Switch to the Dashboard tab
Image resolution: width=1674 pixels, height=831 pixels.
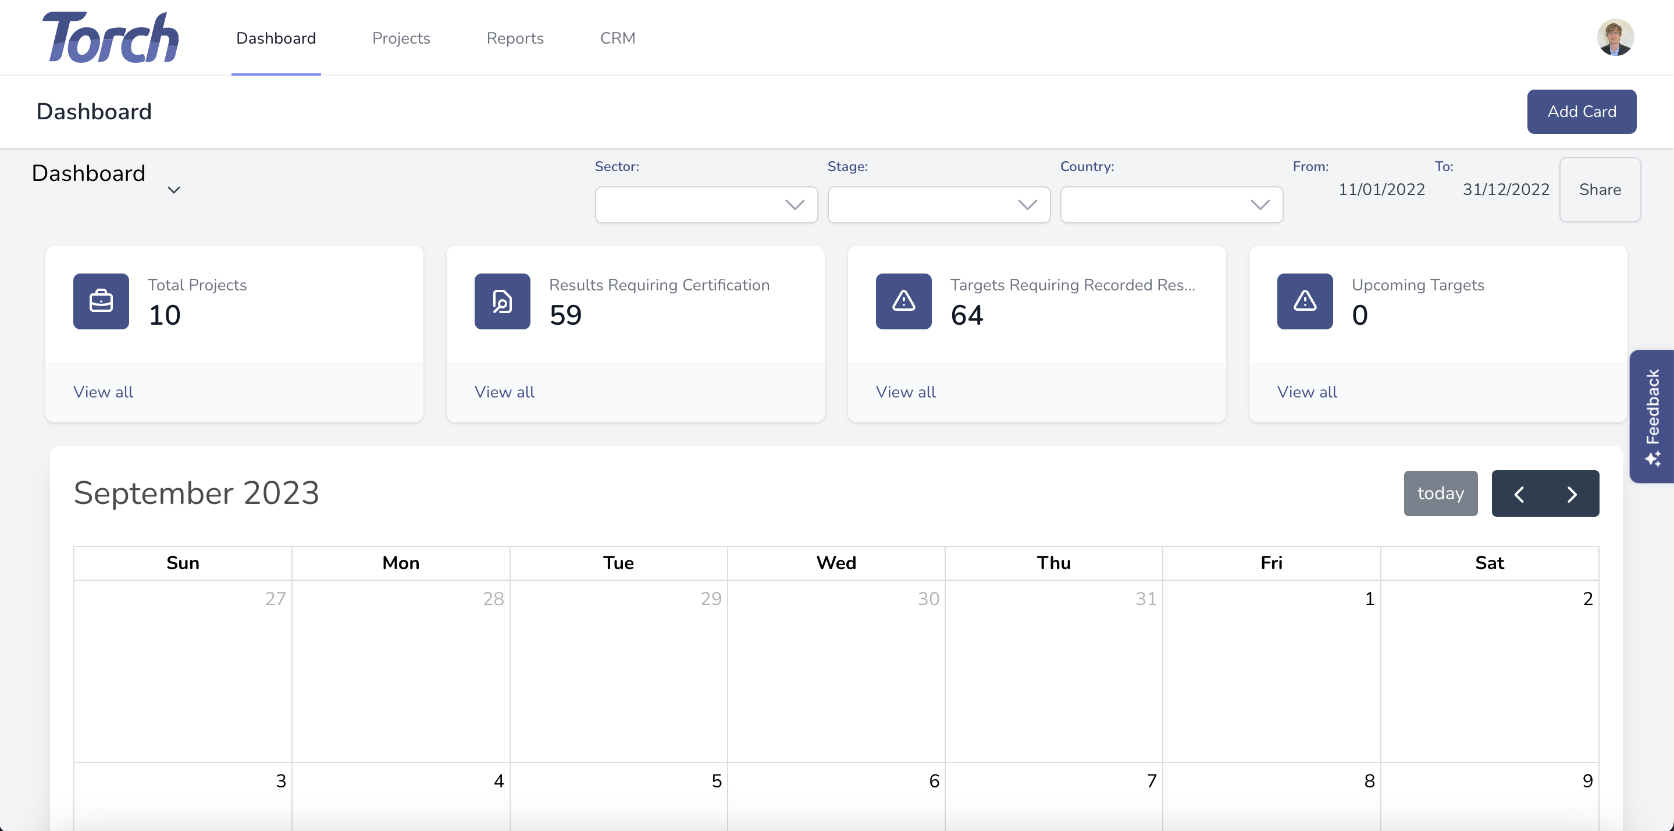pyautogui.click(x=276, y=38)
